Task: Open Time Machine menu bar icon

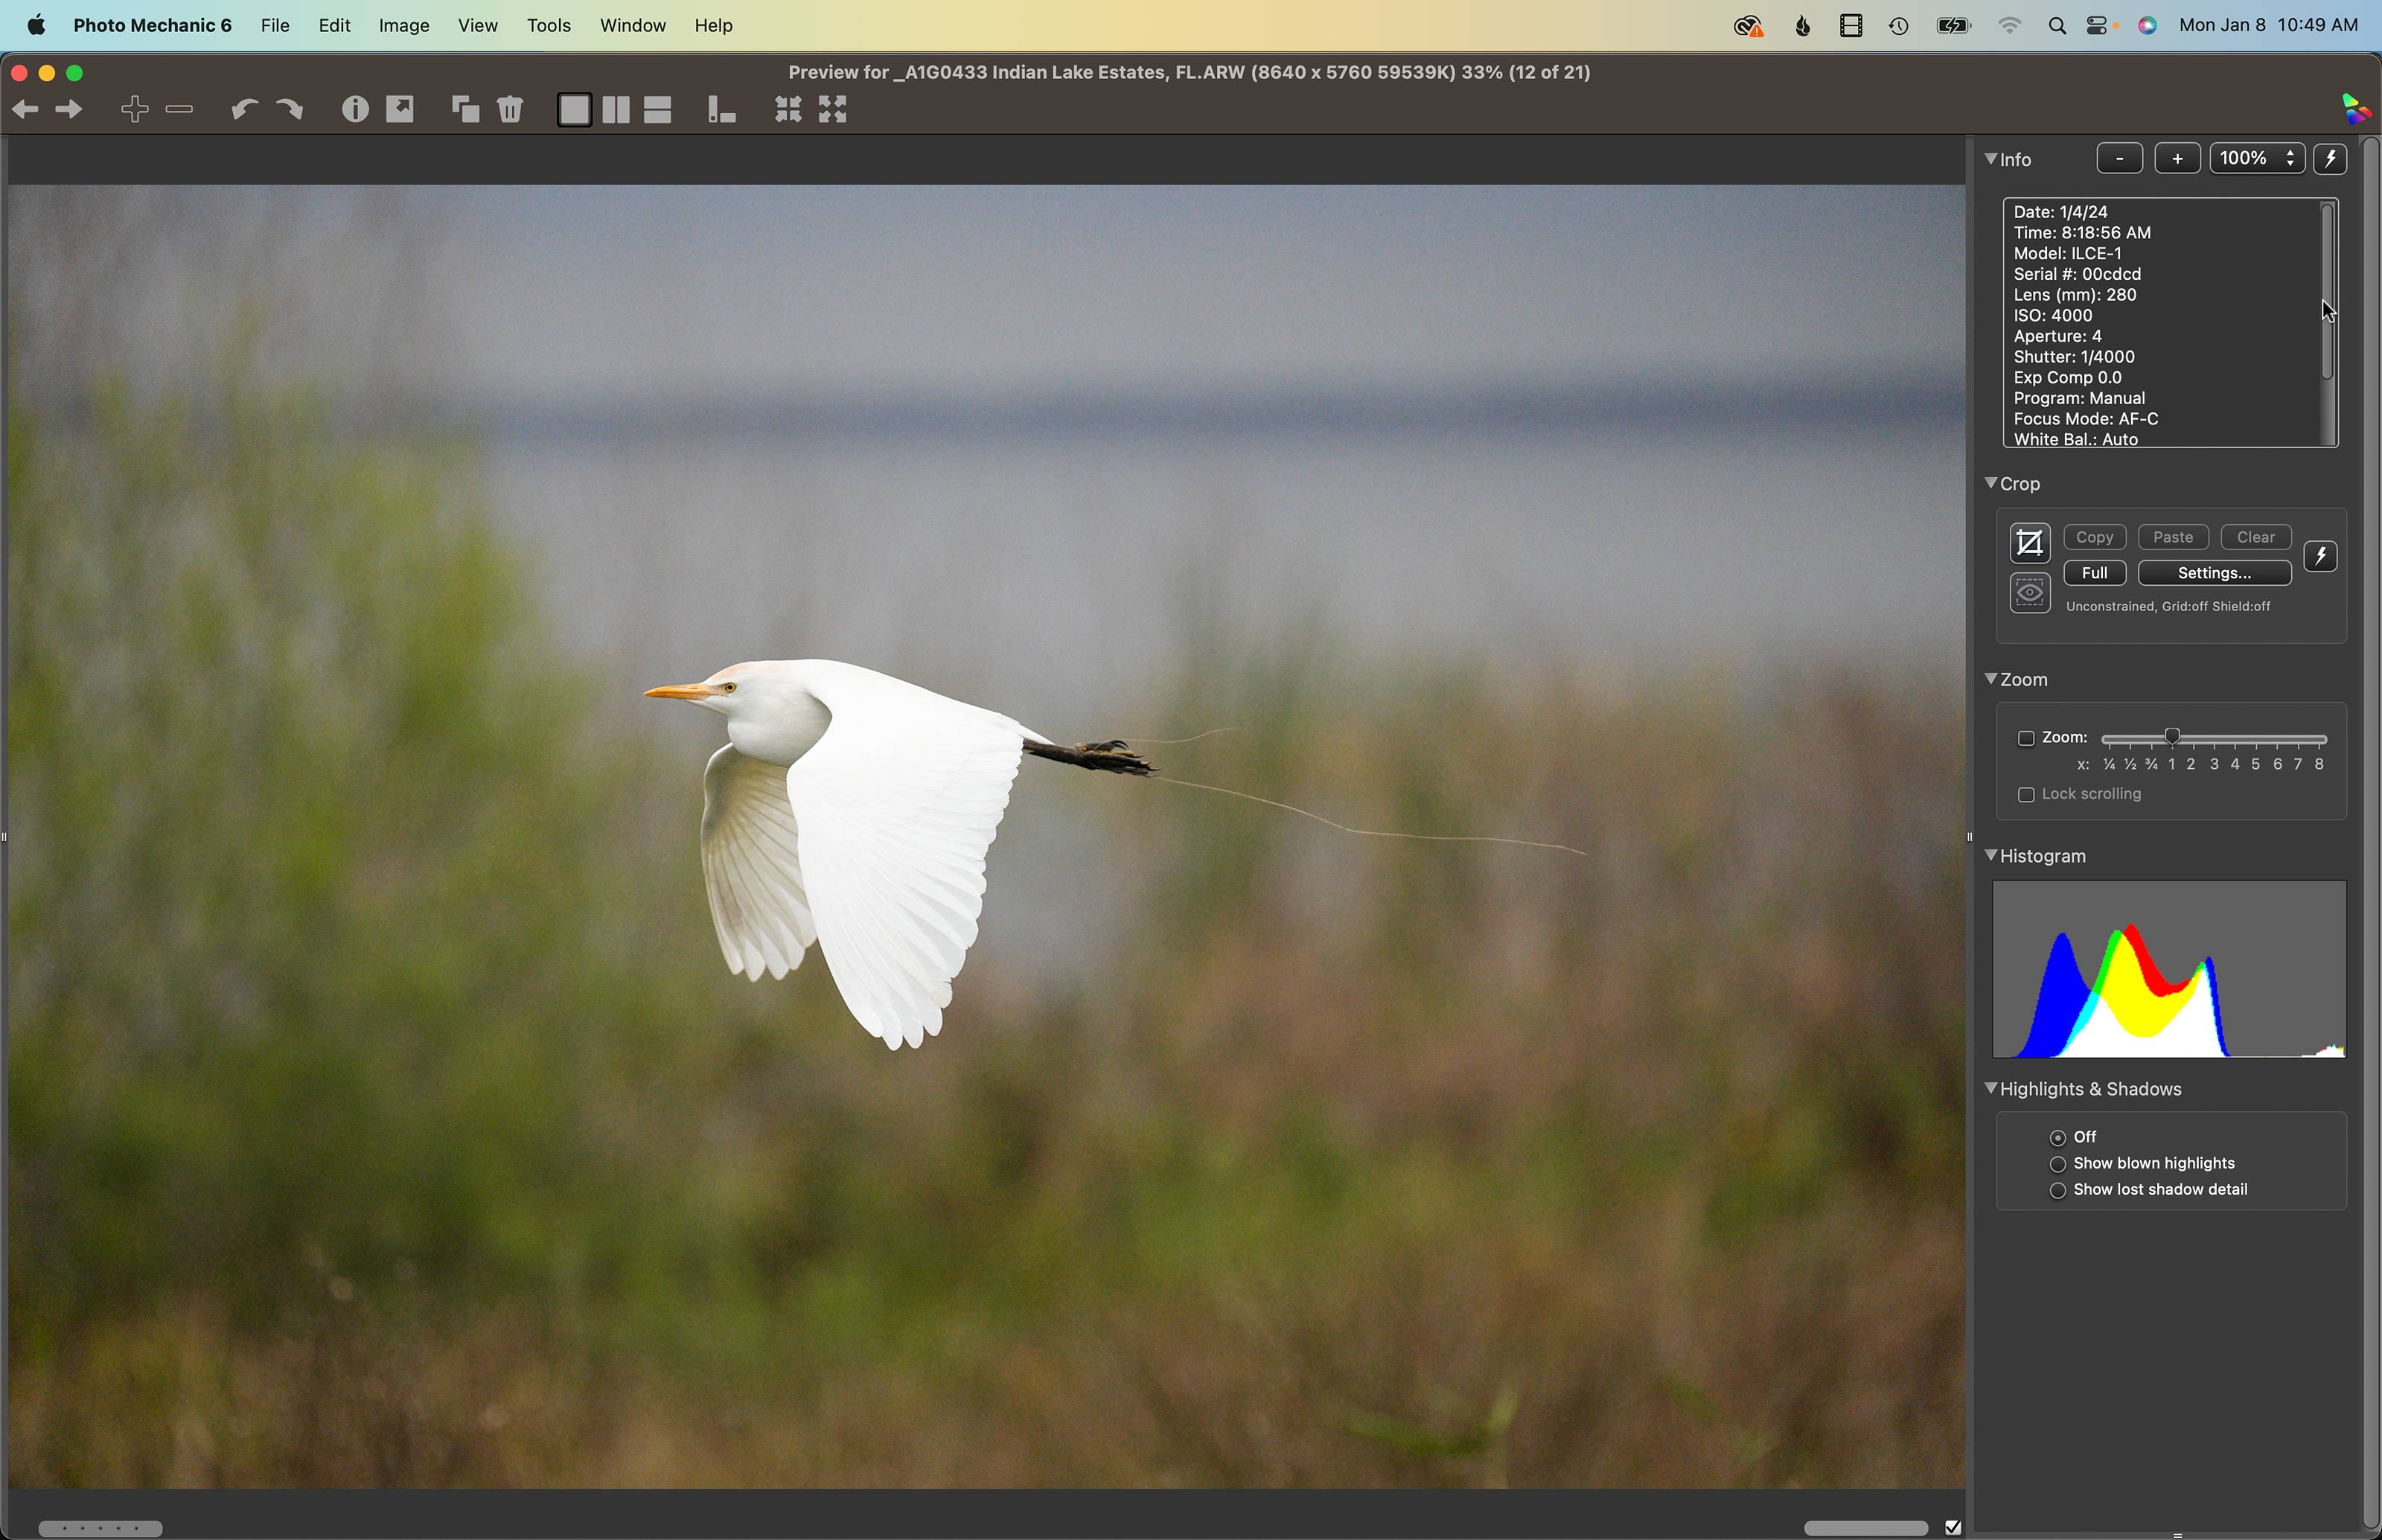Action: (1899, 27)
